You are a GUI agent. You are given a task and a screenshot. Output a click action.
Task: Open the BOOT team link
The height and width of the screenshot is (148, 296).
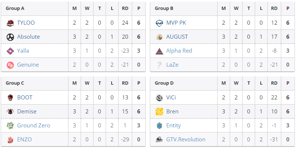point(25,98)
